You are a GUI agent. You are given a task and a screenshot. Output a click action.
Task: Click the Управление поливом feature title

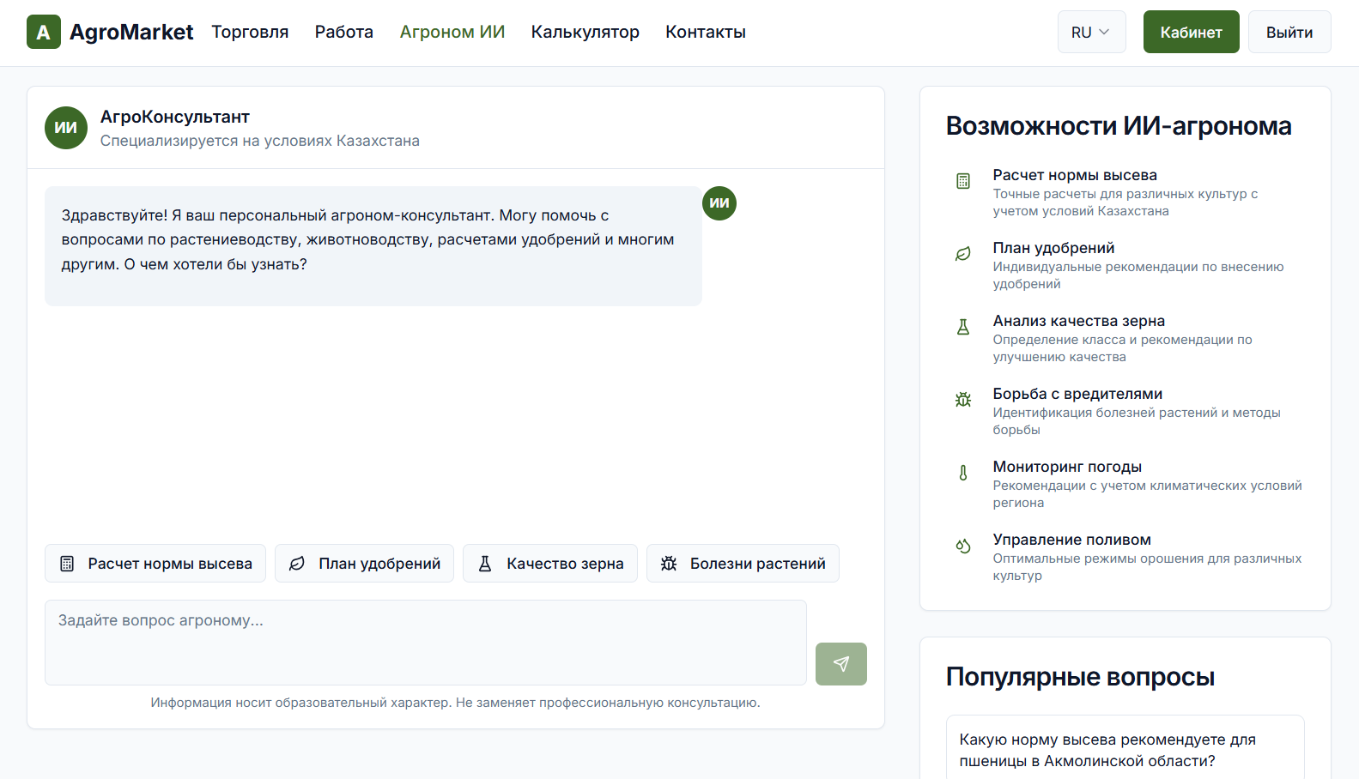click(1072, 540)
